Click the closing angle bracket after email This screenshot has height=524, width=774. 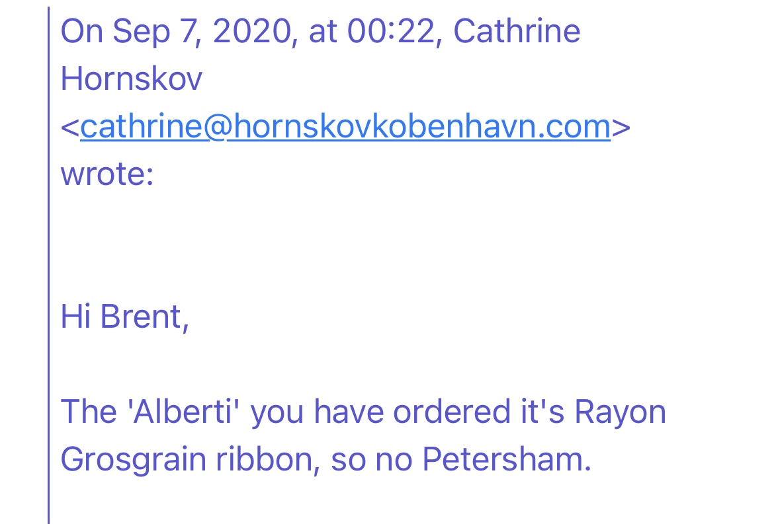tap(621, 127)
